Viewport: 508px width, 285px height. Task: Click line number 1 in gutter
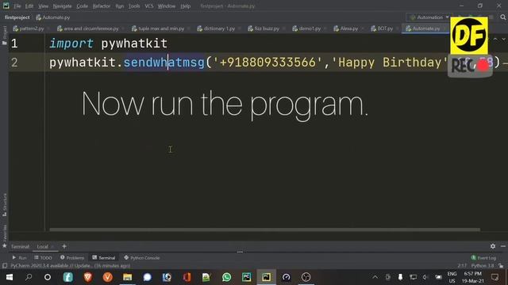[x=14, y=44]
